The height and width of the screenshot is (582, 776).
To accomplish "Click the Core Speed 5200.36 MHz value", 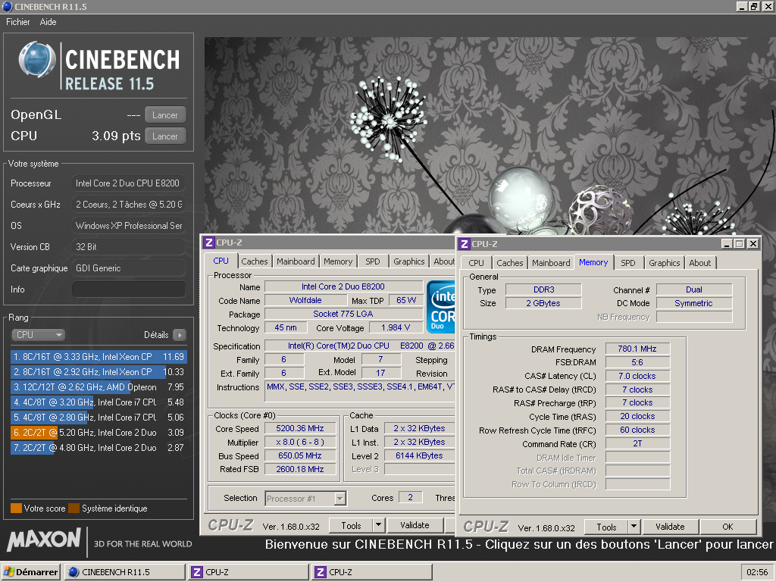I will point(300,429).
